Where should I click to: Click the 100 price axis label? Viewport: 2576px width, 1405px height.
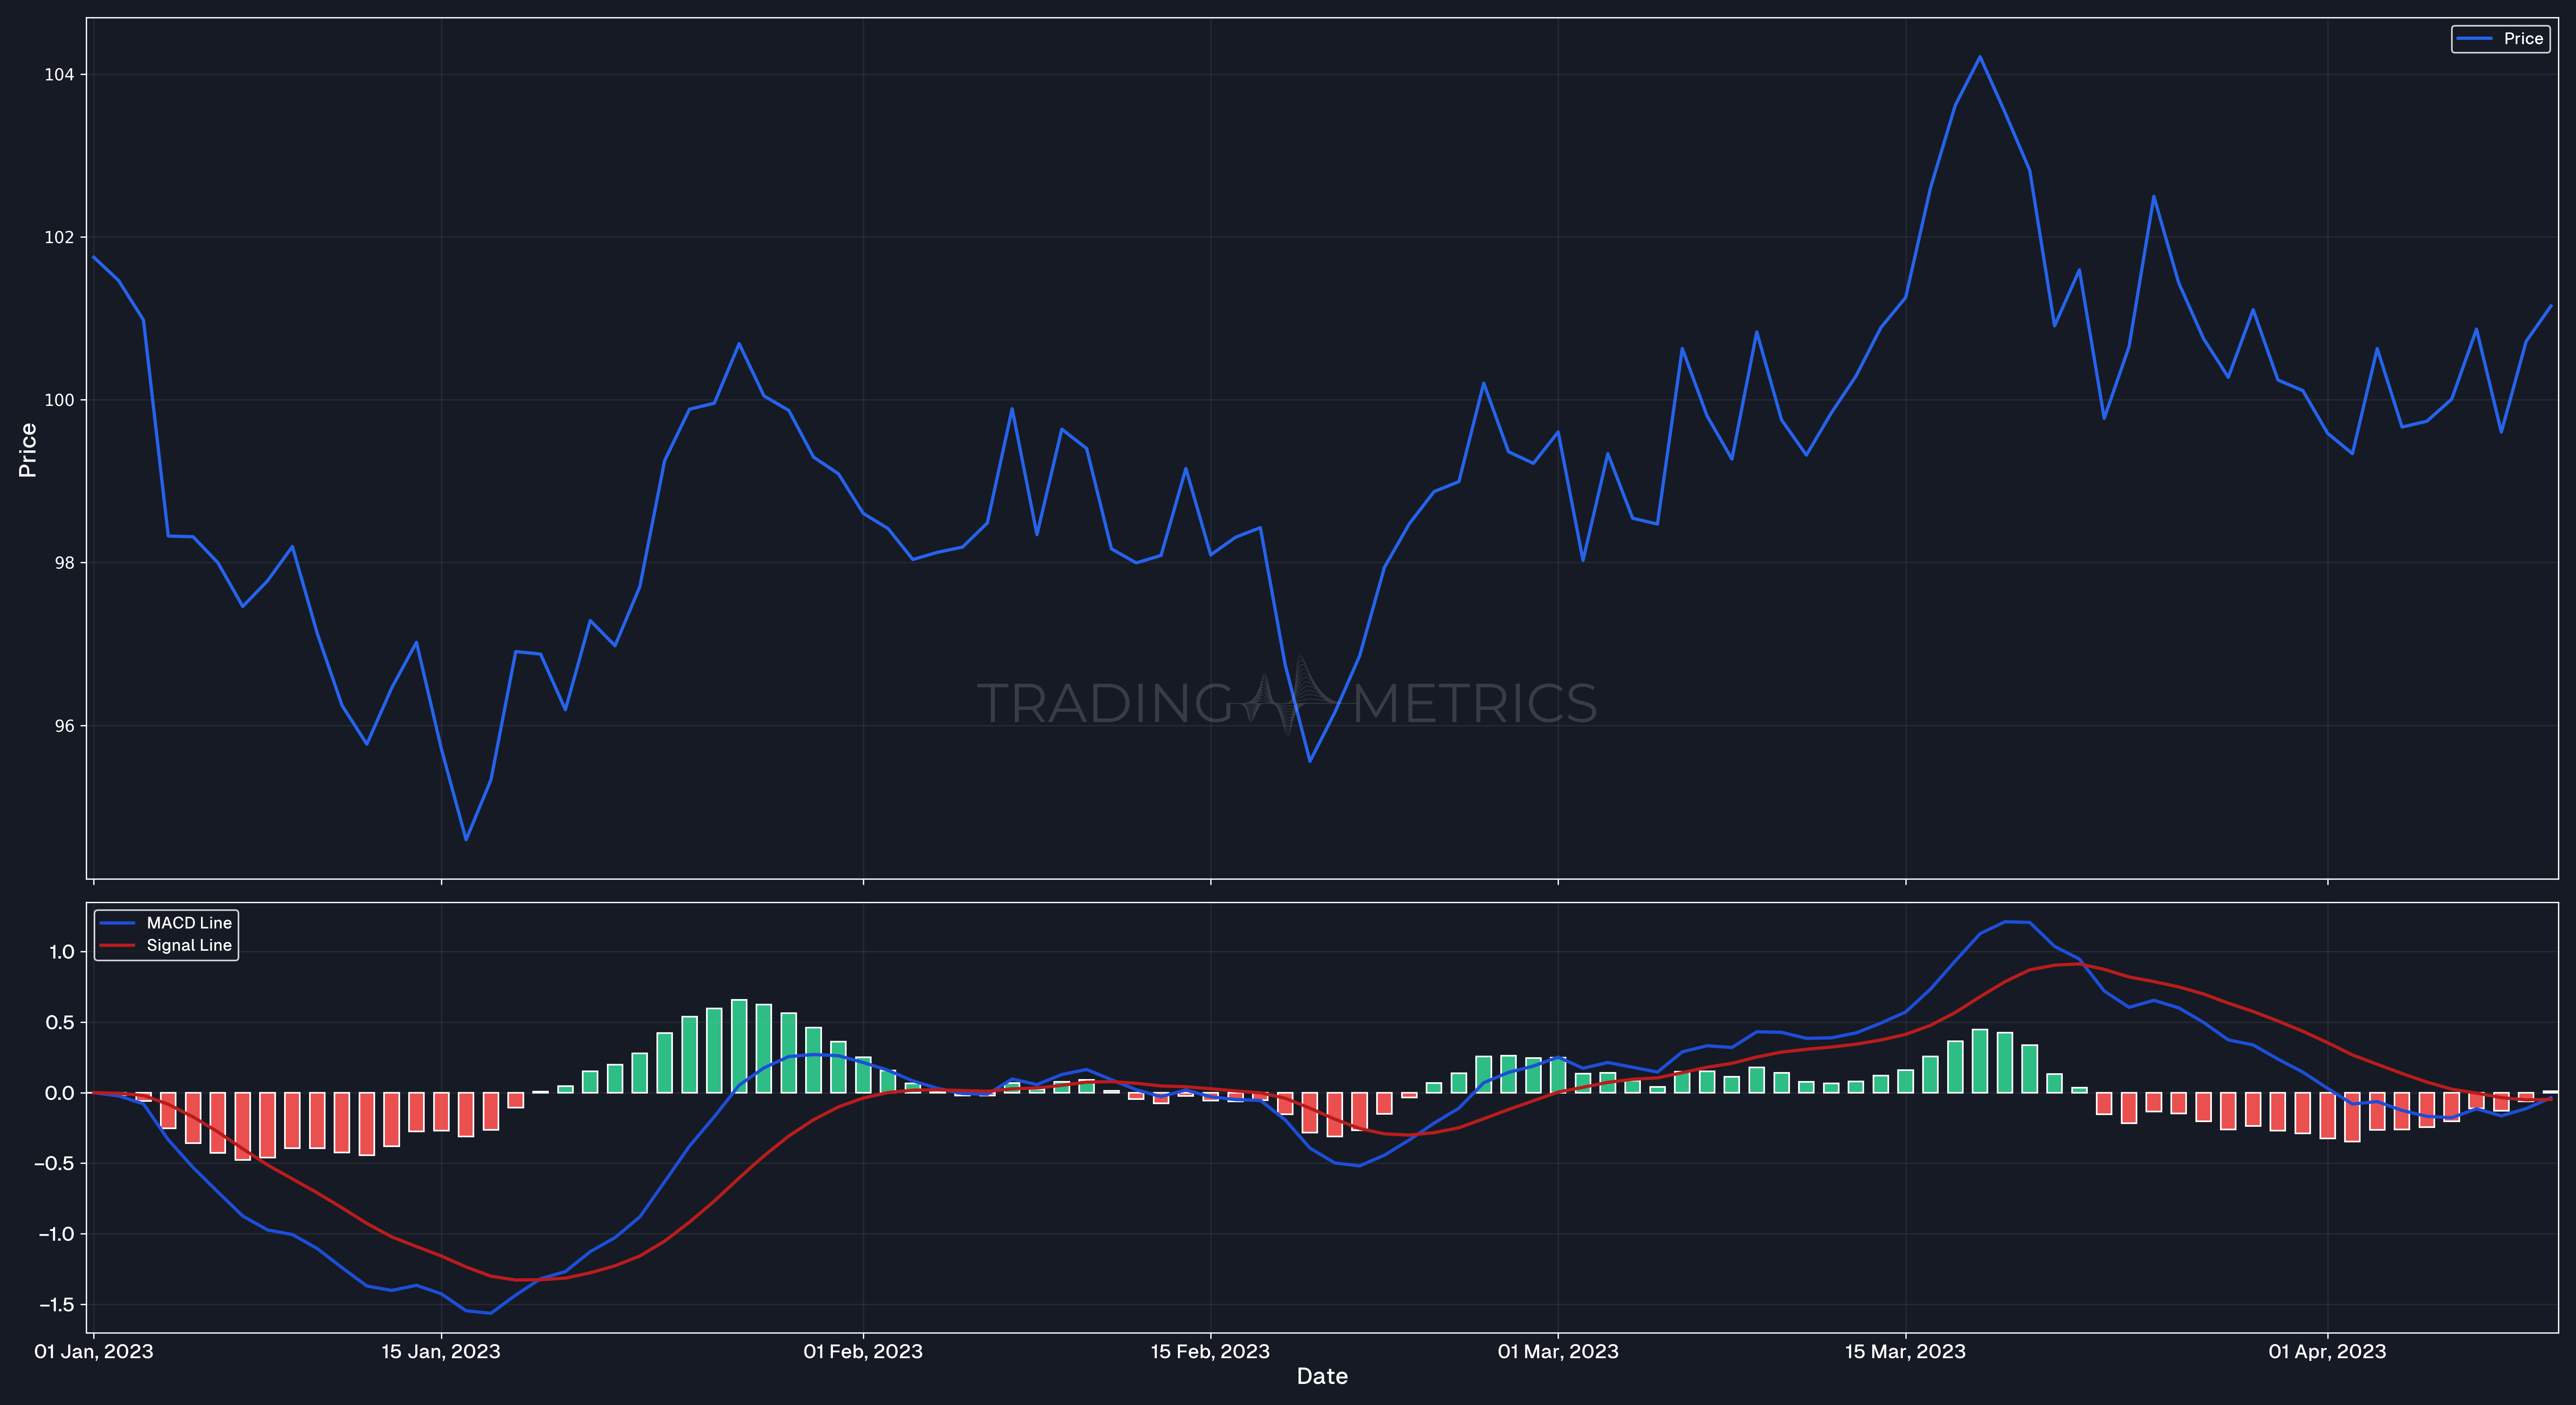pos(59,400)
